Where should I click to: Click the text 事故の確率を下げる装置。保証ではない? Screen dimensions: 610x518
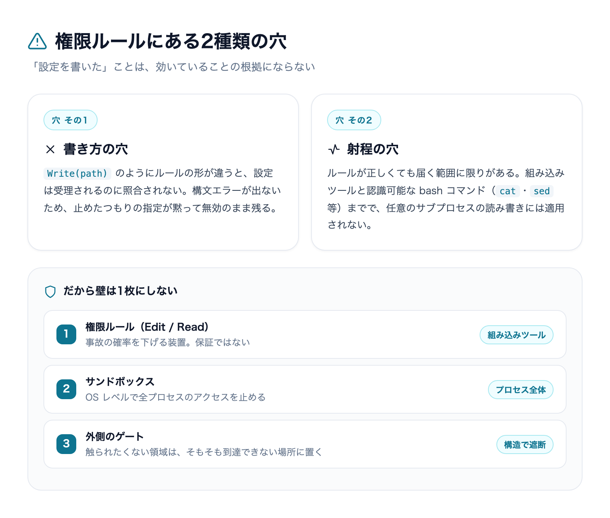point(168,342)
